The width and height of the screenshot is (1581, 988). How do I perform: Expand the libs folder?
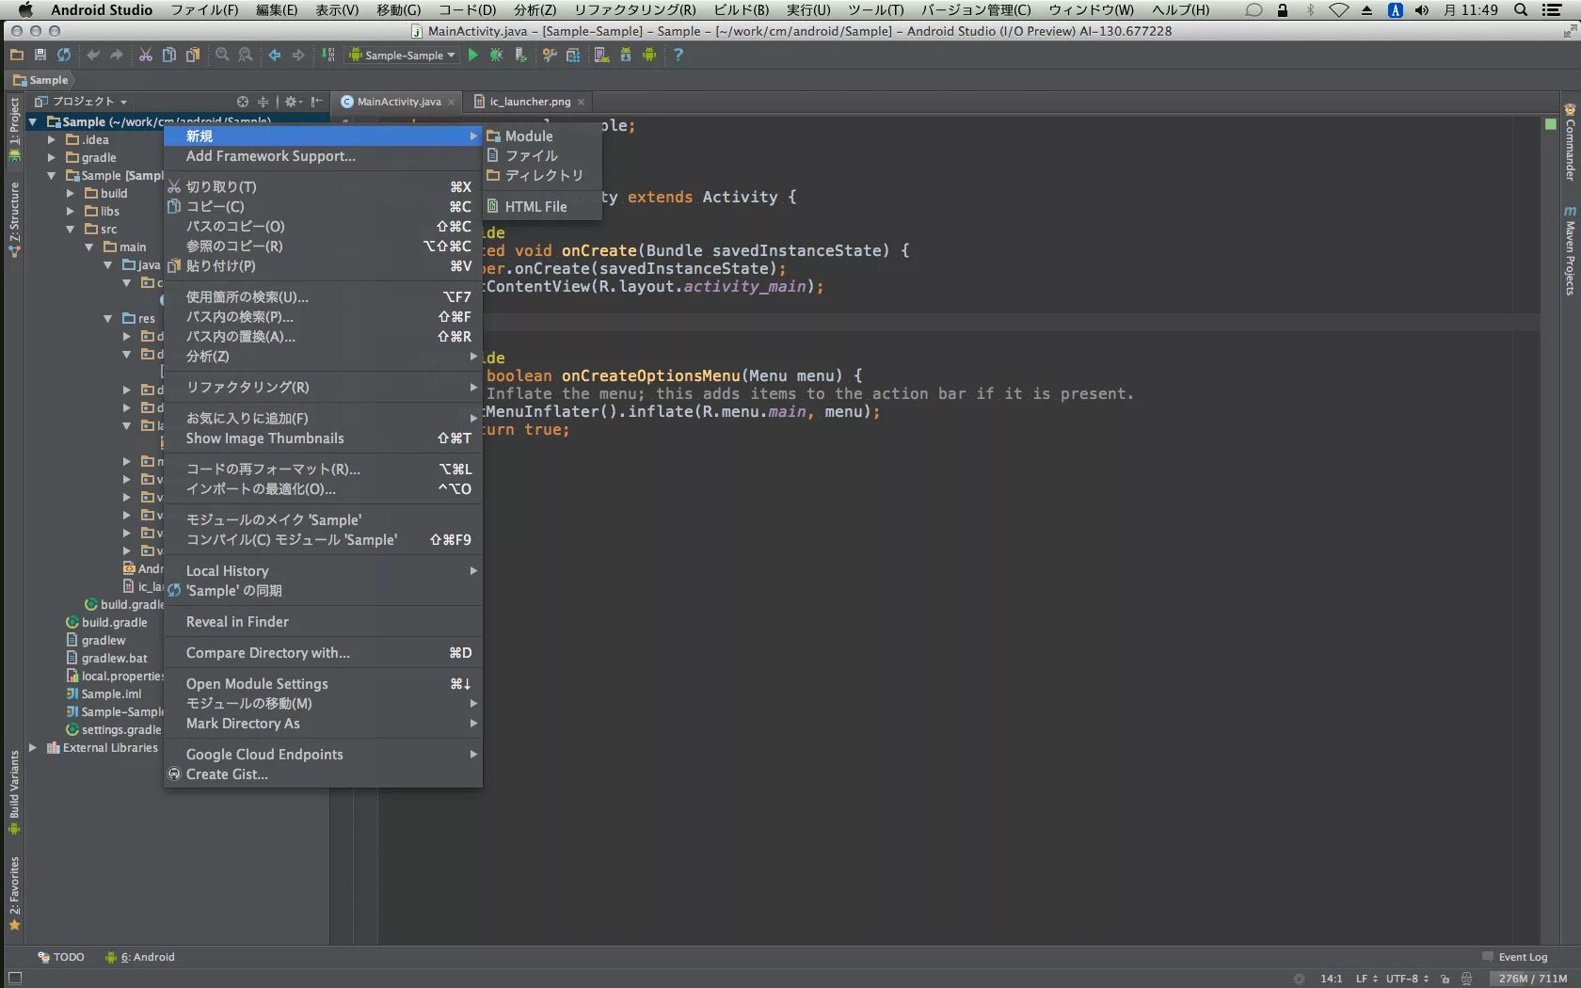71,211
